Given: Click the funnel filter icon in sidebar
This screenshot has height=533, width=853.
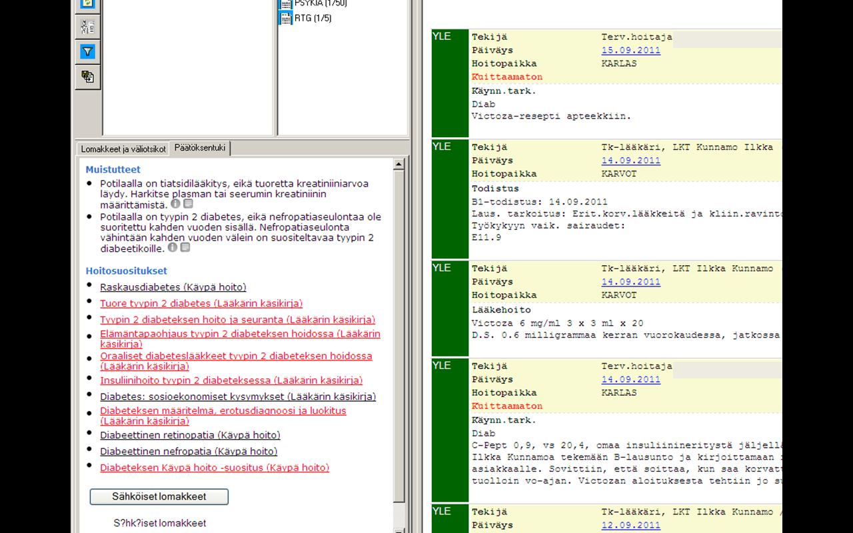Looking at the screenshot, I should click(87, 51).
